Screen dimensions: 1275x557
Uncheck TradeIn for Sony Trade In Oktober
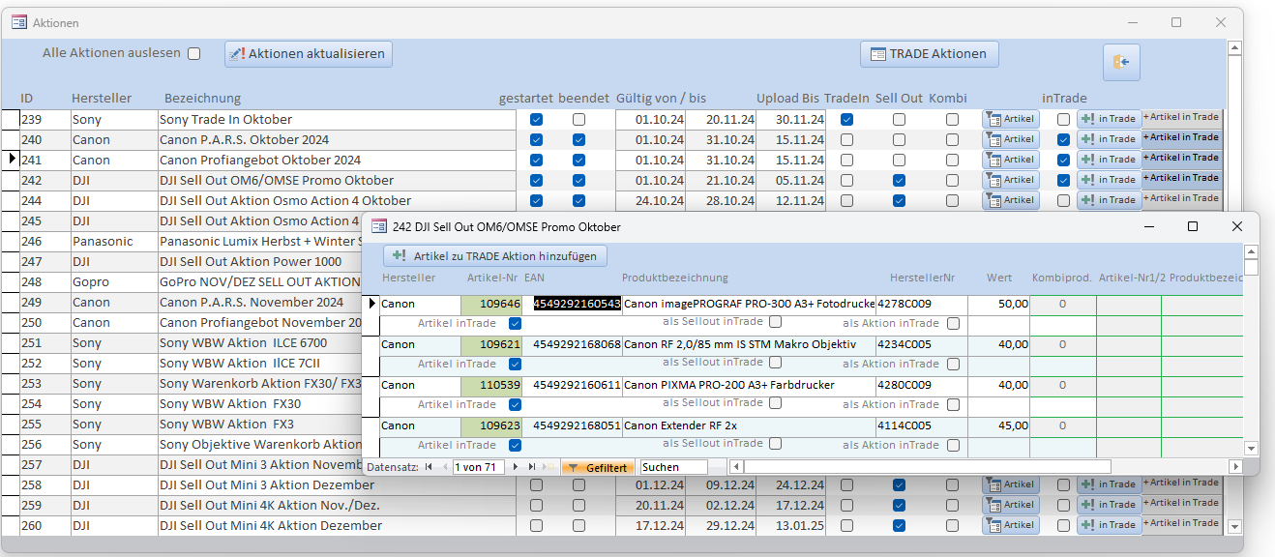(x=846, y=120)
